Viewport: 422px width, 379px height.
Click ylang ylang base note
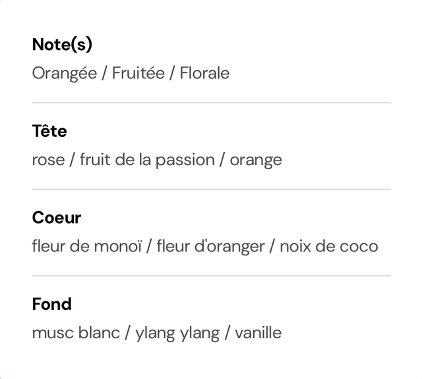click(x=177, y=334)
